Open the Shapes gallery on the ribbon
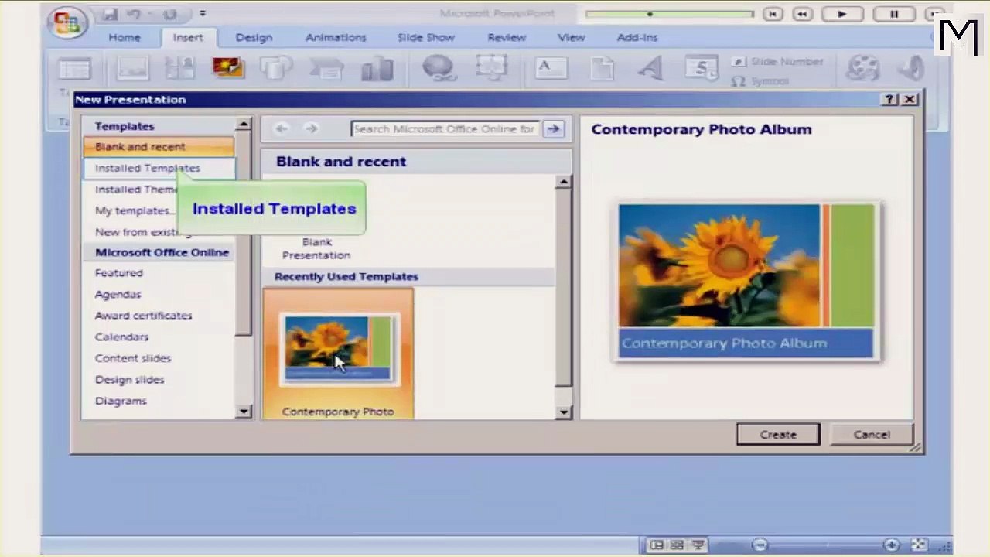The height and width of the screenshot is (557, 990). coord(276,69)
